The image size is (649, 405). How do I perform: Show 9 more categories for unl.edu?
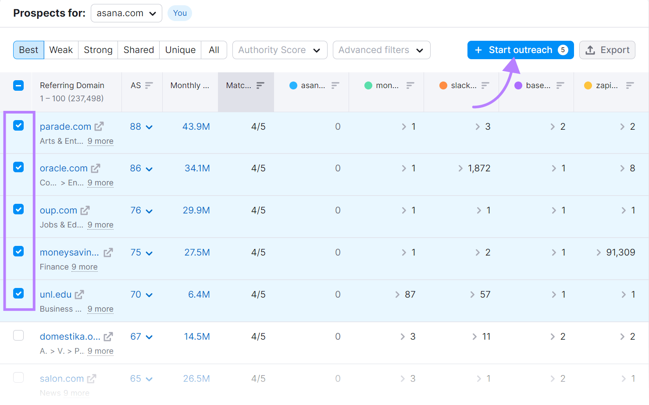(100, 309)
